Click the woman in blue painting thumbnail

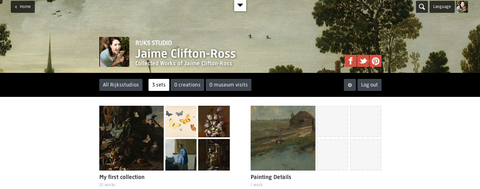click(x=181, y=155)
